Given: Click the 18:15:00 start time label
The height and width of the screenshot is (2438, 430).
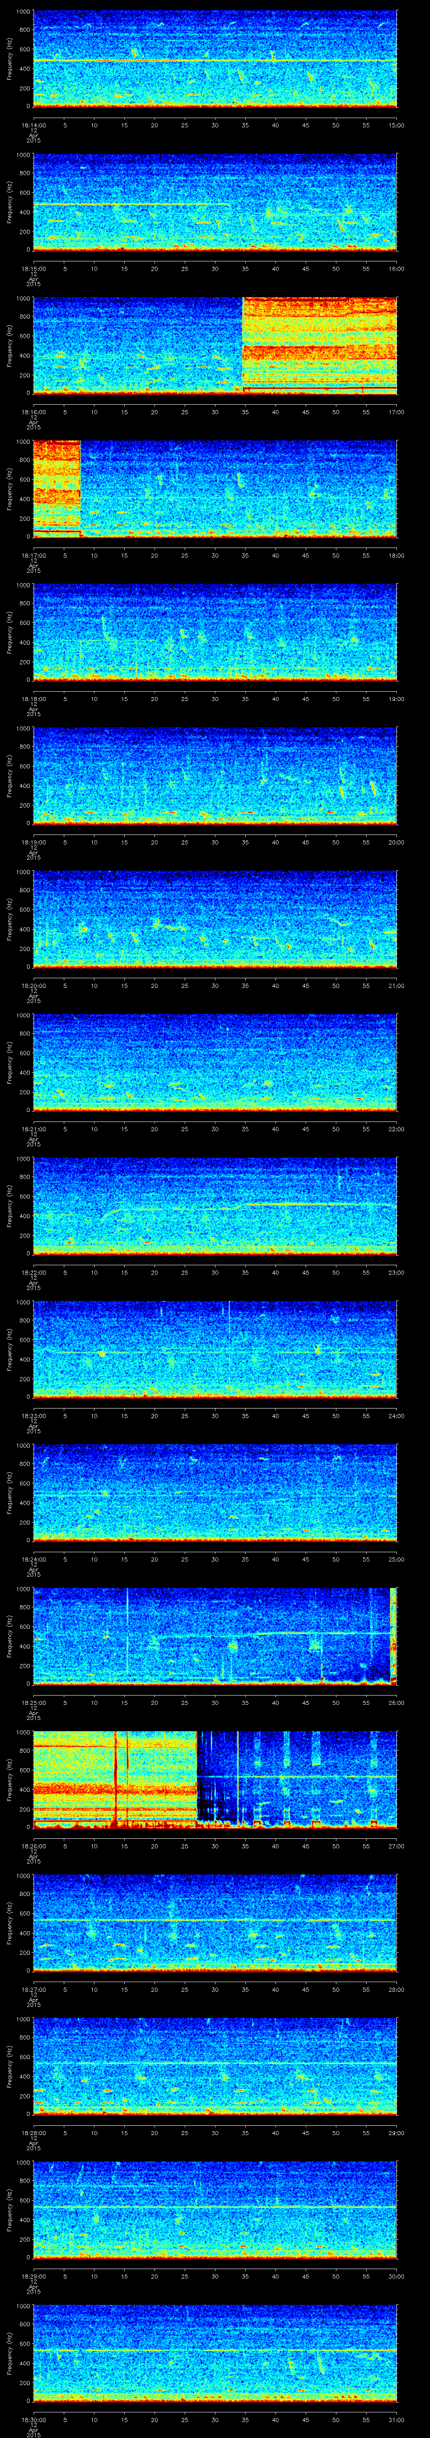Looking at the screenshot, I should point(33,269).
